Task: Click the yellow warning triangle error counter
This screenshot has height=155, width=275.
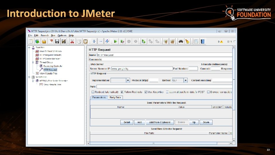Action: click(221, 42)
